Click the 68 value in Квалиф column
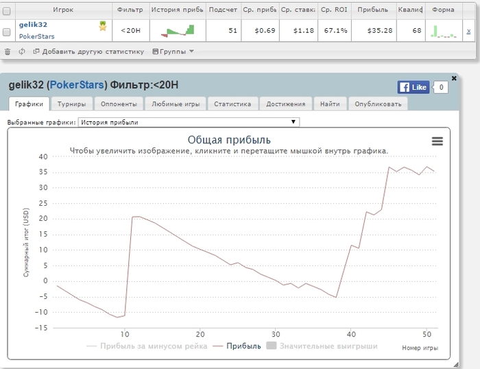Viewport: 480px width, 369px height. [x=417, y=31]
